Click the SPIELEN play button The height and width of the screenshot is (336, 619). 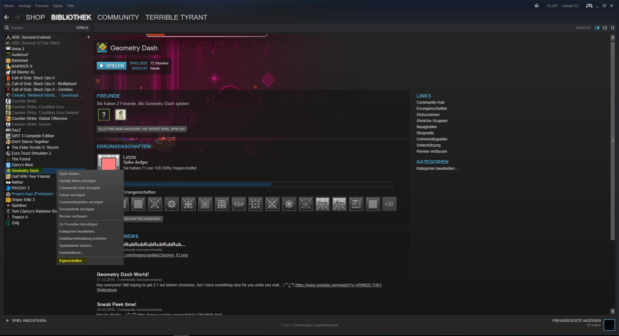point(112,66)
